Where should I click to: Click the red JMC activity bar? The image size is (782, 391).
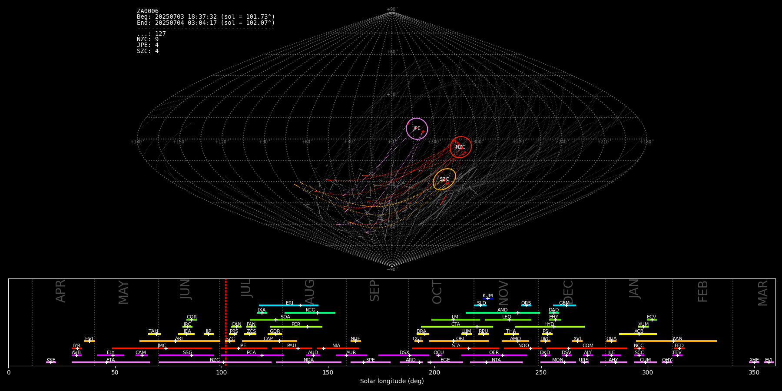pyautogui.click(x=162, y=348)
